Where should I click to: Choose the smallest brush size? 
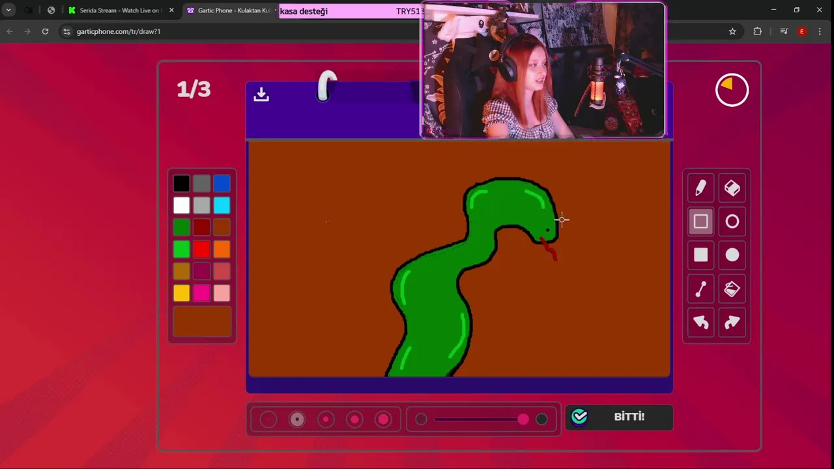268,419
